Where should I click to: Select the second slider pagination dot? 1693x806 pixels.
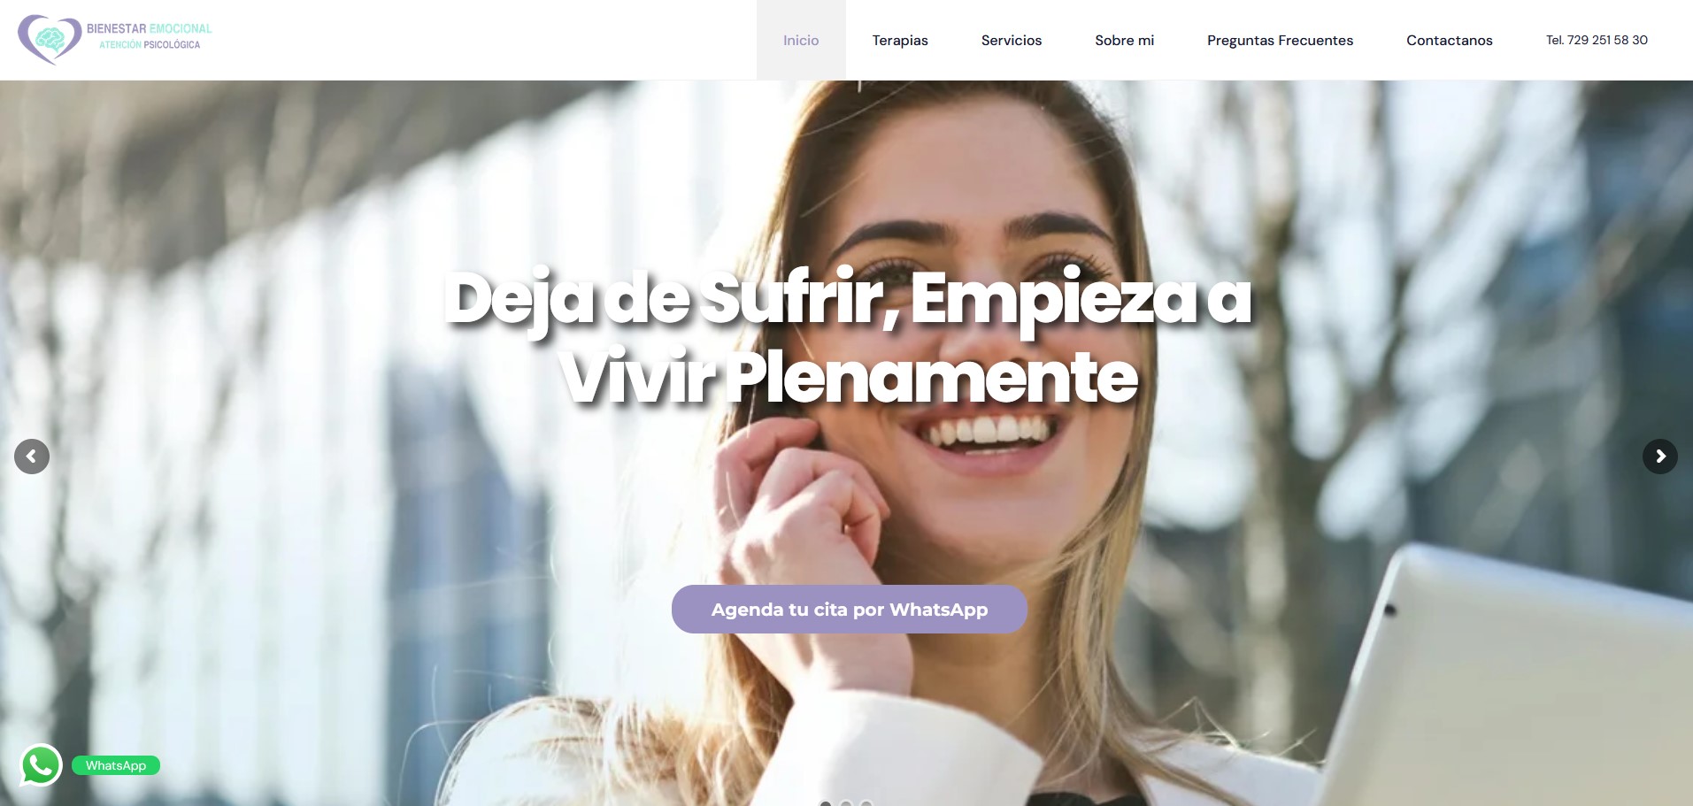pos(846,803)
